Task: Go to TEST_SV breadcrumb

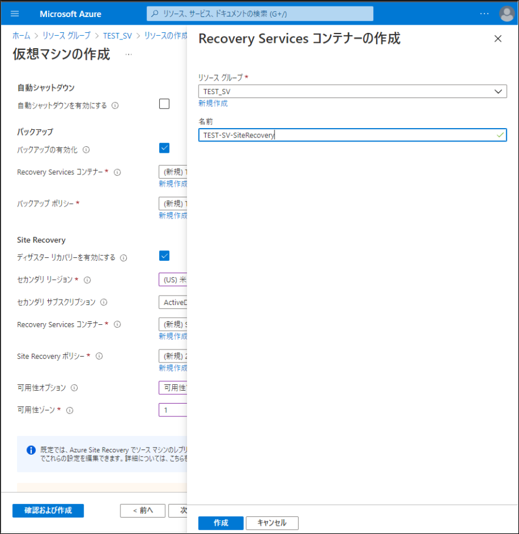Action: 117,36
